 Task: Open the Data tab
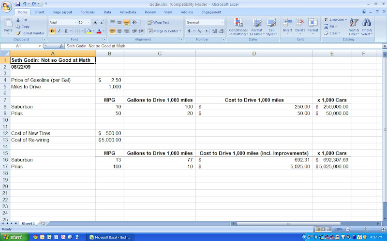pyautogui.click(x=107, y=12)
